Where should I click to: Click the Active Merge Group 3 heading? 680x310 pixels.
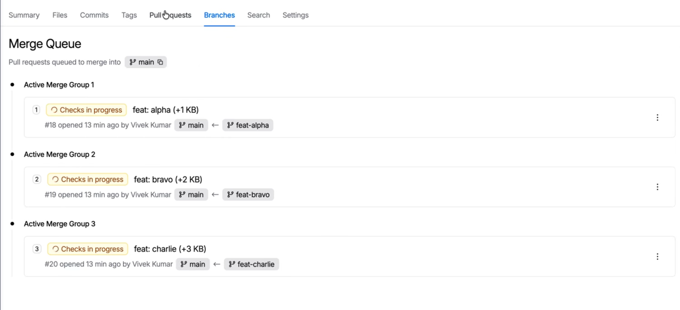[x=60, y=224]
